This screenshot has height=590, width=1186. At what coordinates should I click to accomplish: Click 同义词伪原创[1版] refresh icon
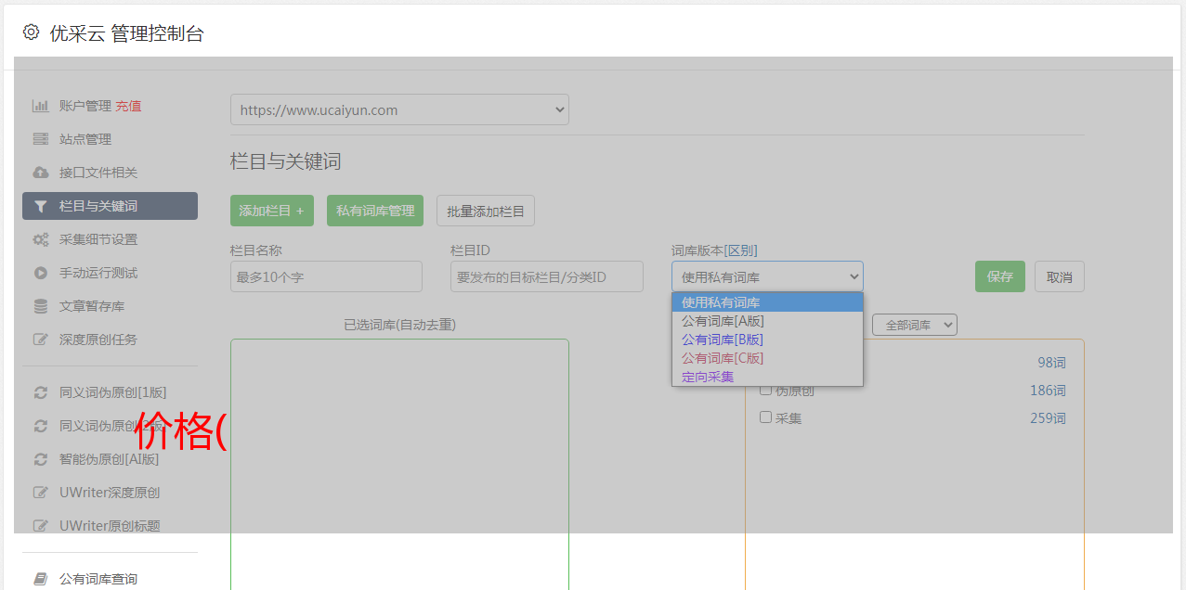tap(40, 392)
